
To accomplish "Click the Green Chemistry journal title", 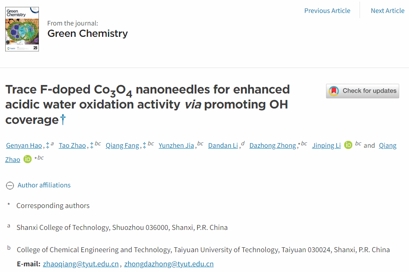I will pyautogui.click(x=87, y=34).
